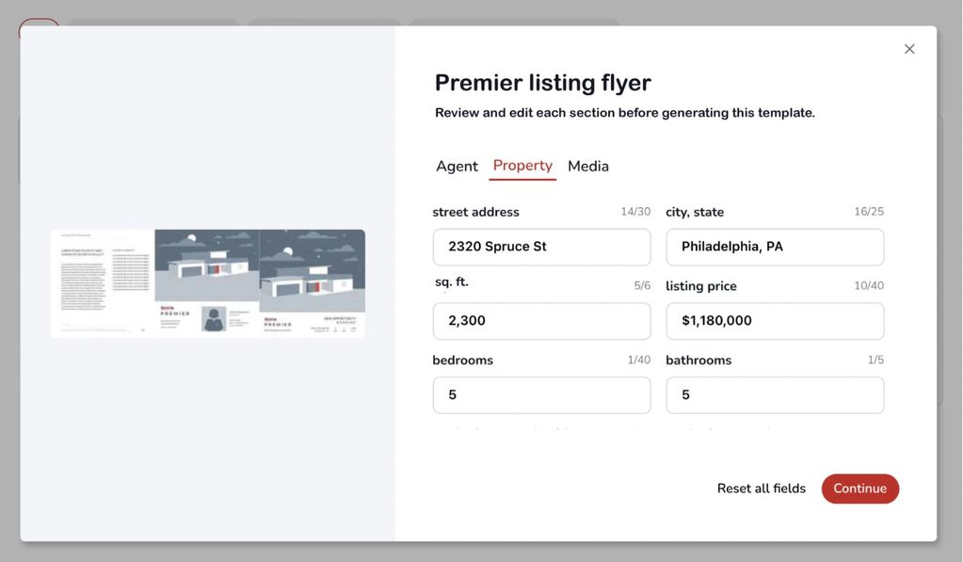This screenshot has width=963, height=562.
Task: Click the red Continue button
Action: (859, 489)
